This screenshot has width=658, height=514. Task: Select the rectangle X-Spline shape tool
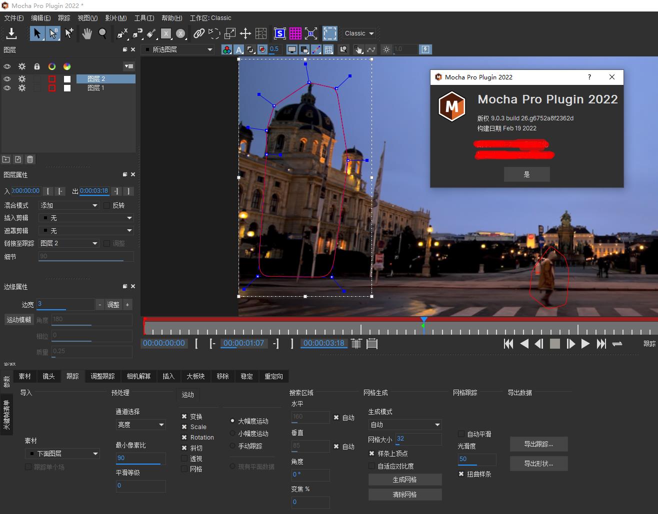pos(166,33)
